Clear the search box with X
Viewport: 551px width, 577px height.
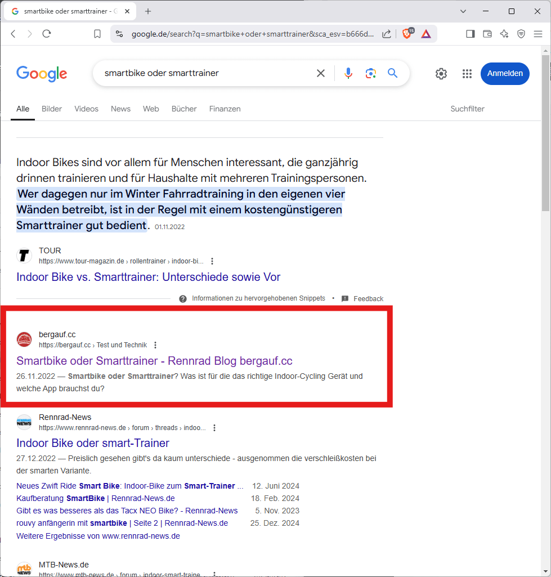[321, 73]
